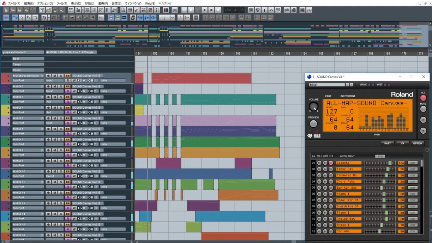
Task: Click the PART button in SOUND Canvas
Action: coord(387,143)
